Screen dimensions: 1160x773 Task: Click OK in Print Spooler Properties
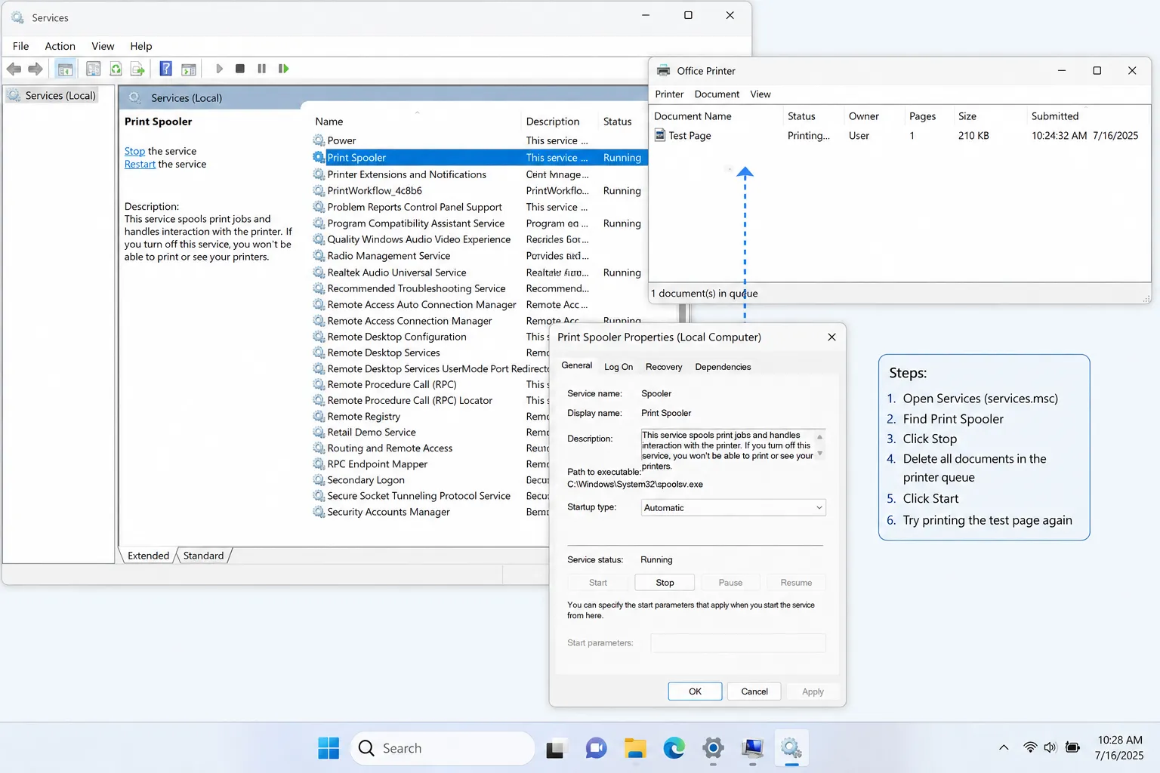(x=695, y=691)
